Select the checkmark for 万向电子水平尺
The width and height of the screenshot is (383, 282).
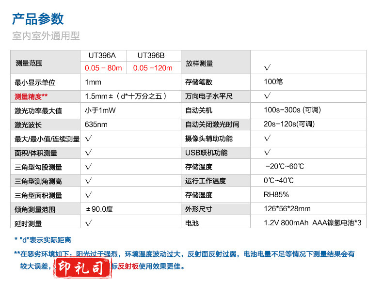pos(267,96)
